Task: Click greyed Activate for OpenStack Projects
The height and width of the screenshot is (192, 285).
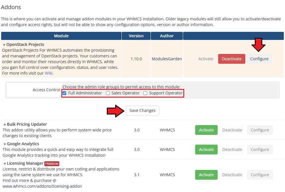Action: click(x=206, y=59)
